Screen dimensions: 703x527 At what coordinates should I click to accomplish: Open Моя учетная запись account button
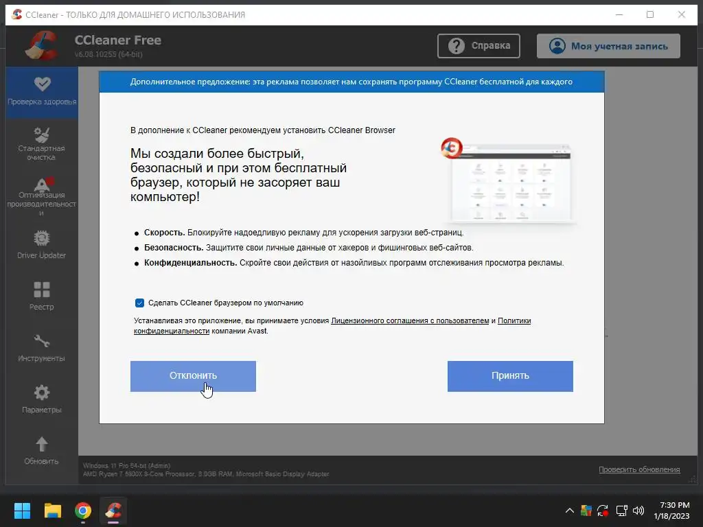(608, 46)
